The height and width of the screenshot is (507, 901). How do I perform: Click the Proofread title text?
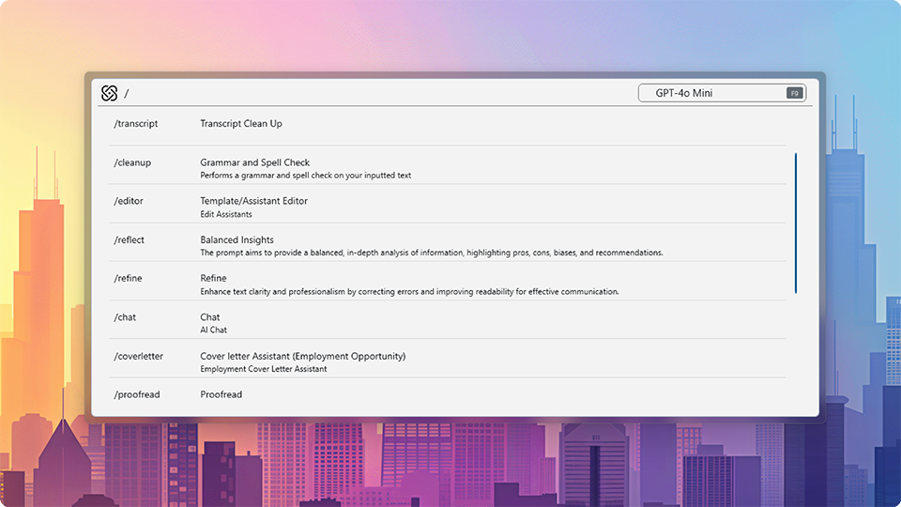pos(221,395)
